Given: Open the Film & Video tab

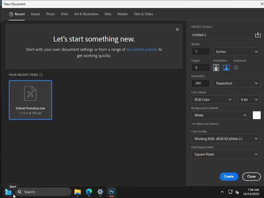Looking at the screenshot, I should click(143, 14).
